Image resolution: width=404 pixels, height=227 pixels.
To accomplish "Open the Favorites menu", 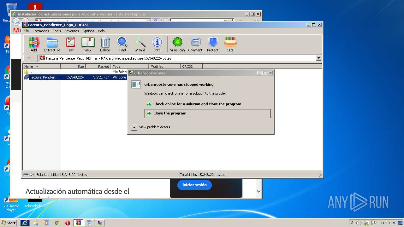I will [72, 31].
